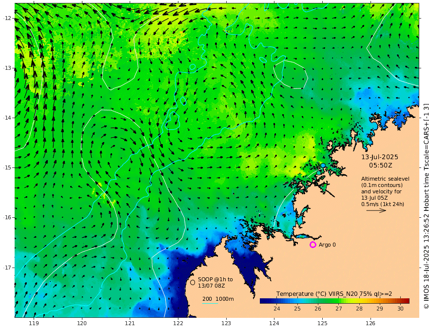This screenshot has width=429, height=332.
Task: Click the -14 latitude axis label
Action: click(x=7, y=118)
